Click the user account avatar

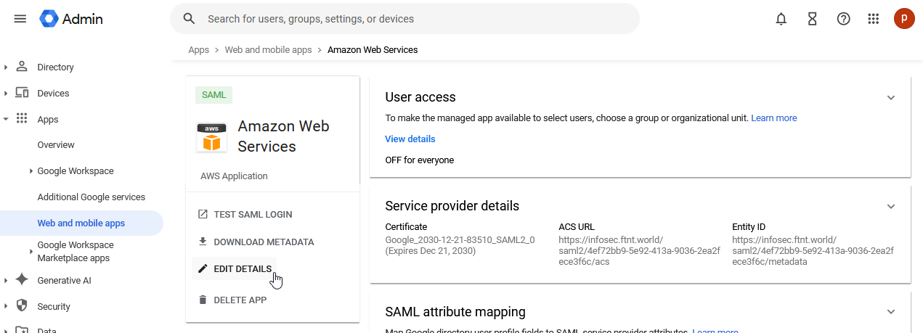tap(904, 19)
